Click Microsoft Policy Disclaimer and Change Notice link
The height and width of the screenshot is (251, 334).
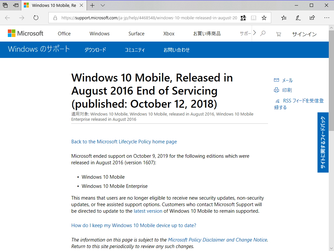pyautogui.click(x=217, y=240)
